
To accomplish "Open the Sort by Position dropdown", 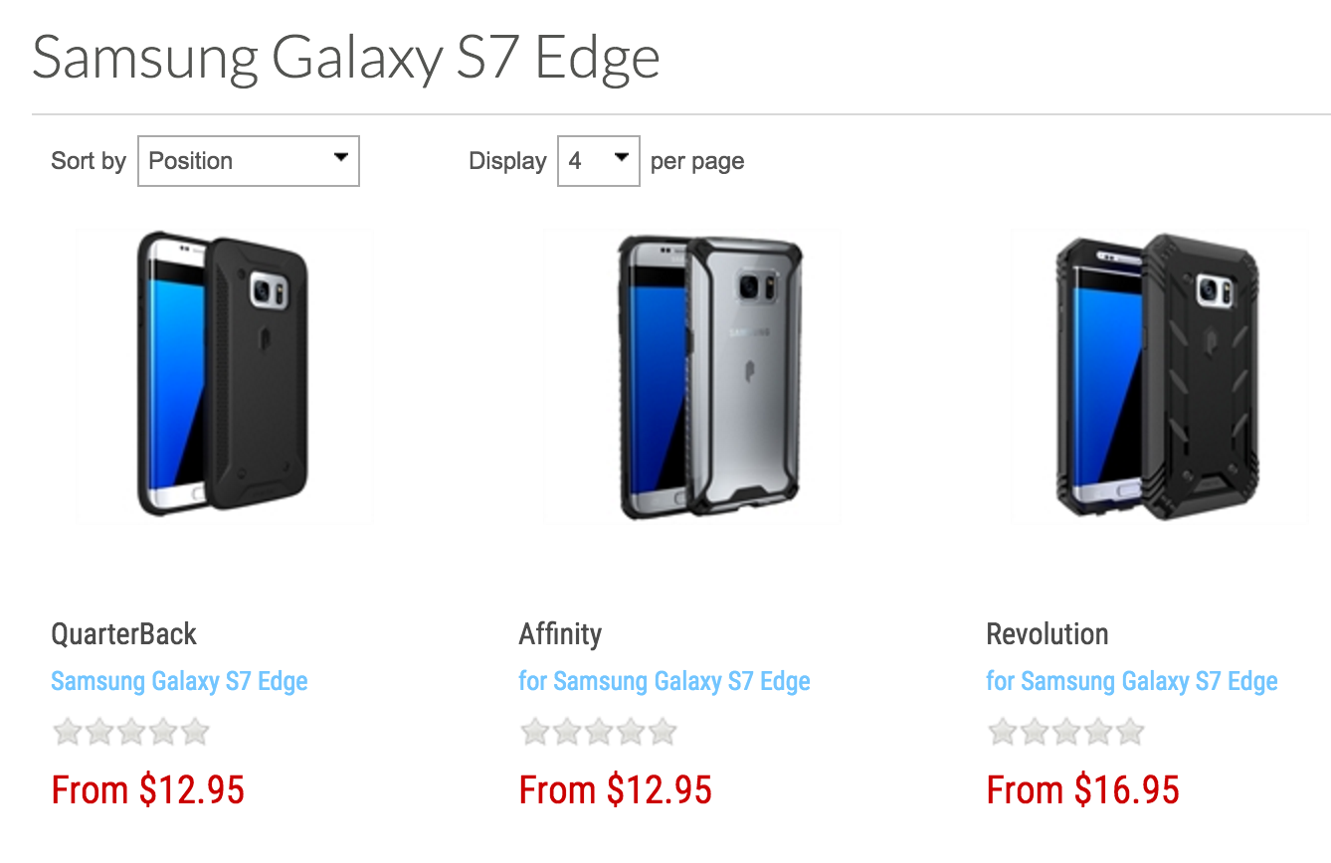I will pos(248,161).
